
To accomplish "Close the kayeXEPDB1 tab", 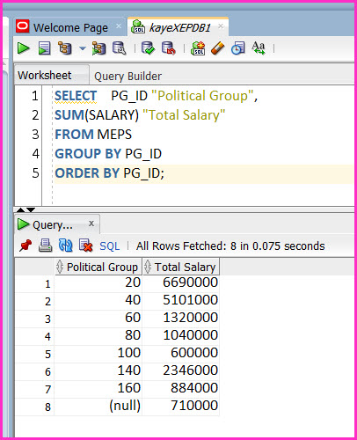I will (x=221, y=26).
